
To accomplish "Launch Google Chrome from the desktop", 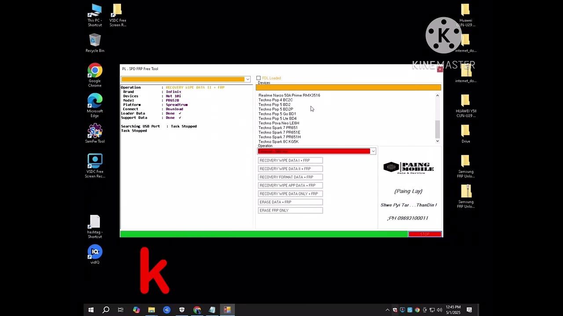I will point(95,75).
